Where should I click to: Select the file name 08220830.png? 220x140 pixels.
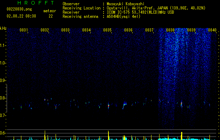[19, 9]
